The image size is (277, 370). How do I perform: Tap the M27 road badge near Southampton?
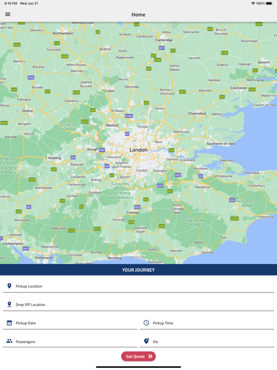point(25,249)
